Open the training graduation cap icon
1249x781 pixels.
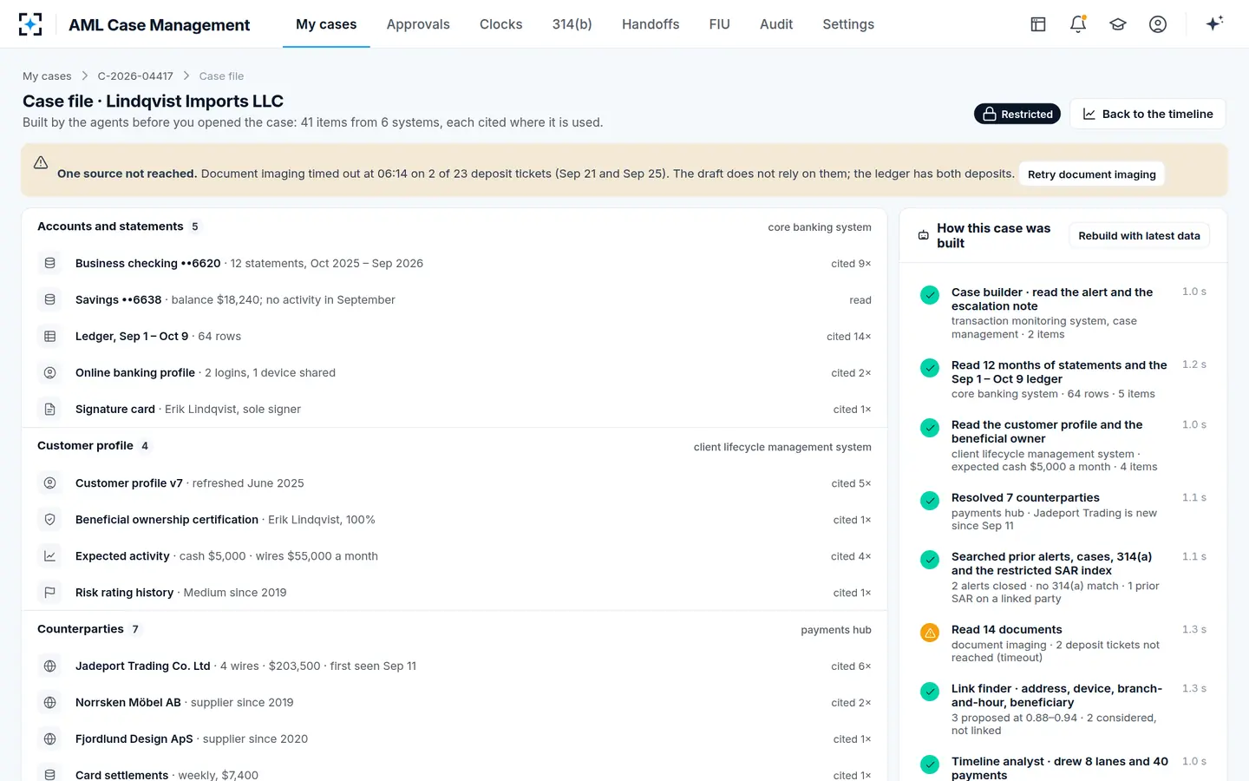click(x=1118, y=24)
